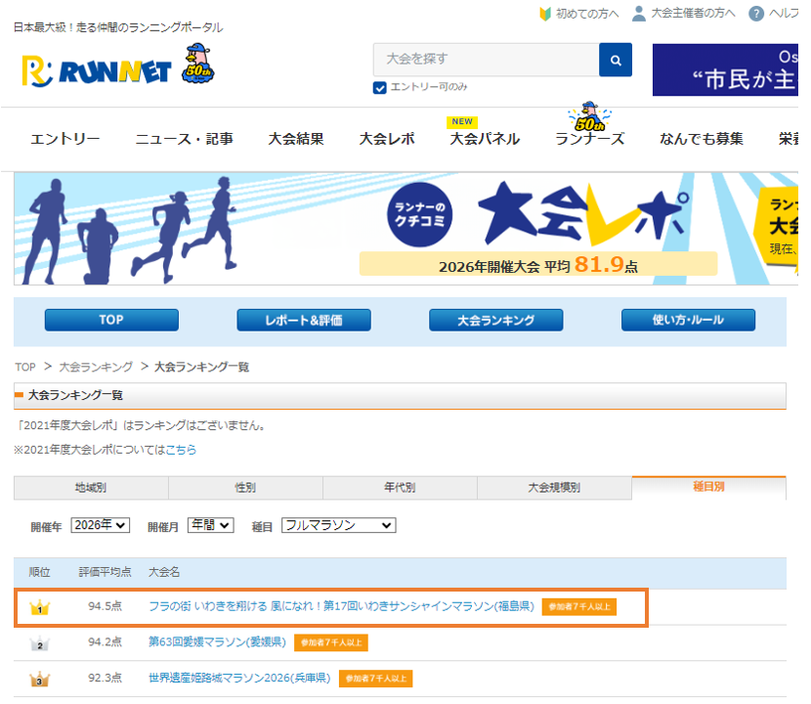Open the 2021年度大会レポ こちら link
The image size is (811, 704).
(179, 450)
